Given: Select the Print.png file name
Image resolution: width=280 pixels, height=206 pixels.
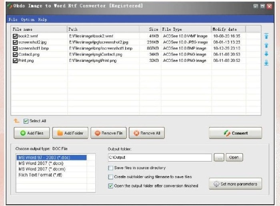Looking at the screenshot, I should pos(26,61).
